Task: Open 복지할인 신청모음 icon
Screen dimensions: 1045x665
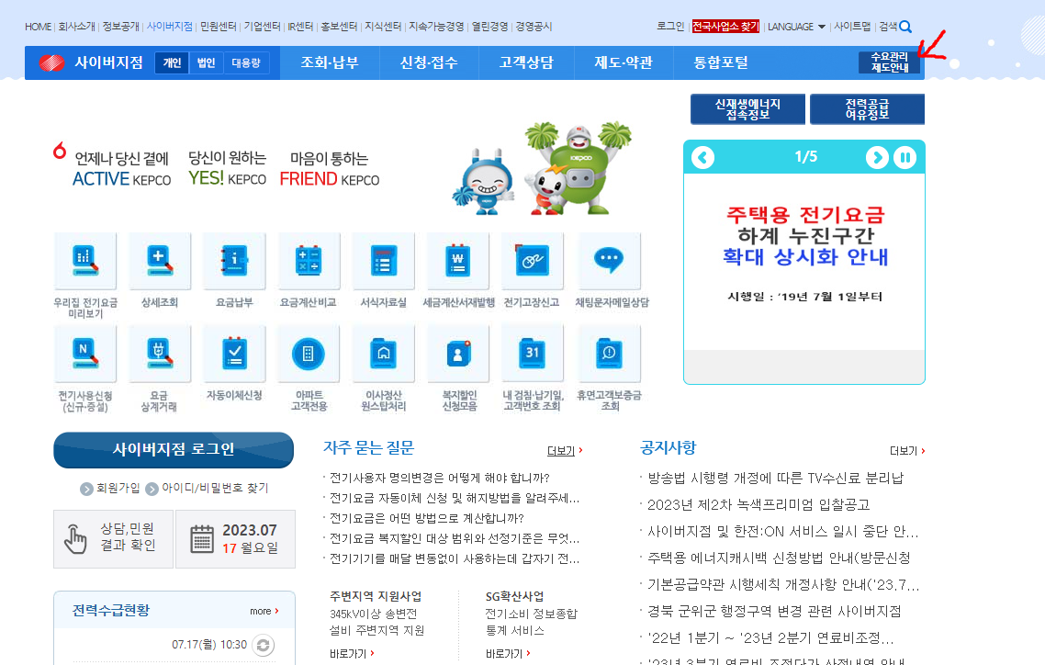Action: [458, 354]
